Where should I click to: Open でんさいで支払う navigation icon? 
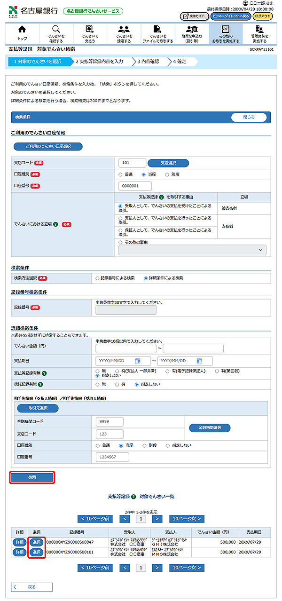pos(90,30)
